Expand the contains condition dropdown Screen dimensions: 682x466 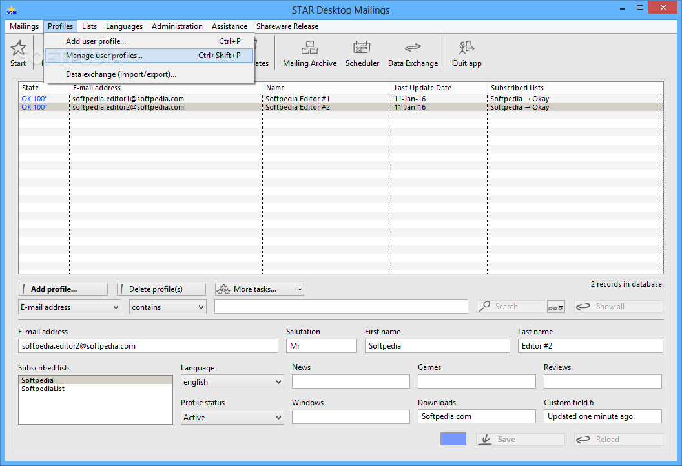pyautogui.click(x=168, y=307)
